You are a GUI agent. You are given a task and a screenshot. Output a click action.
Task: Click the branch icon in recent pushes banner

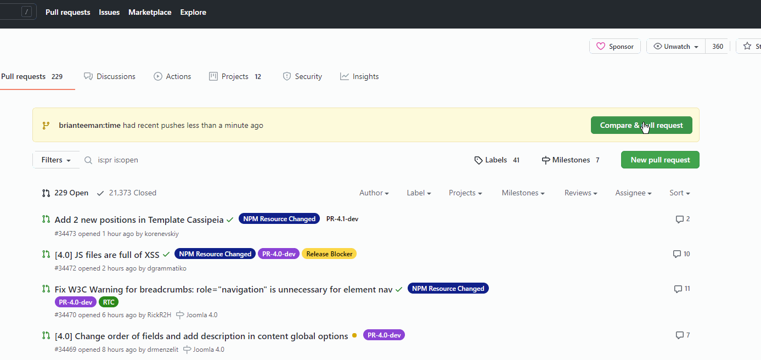click(x=46, y=125)
